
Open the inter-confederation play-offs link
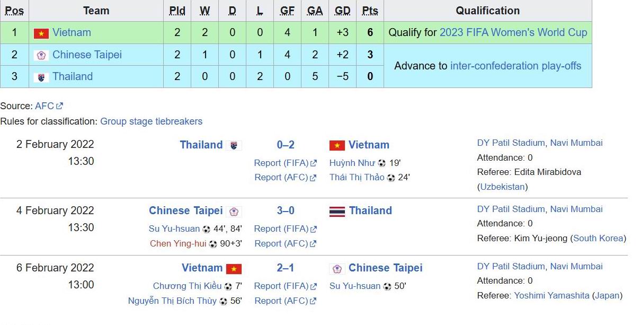(515, 66)
